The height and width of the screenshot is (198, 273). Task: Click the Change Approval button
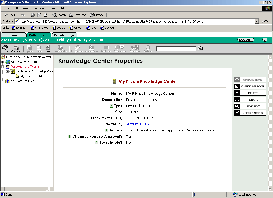click(x=250, y=86)
